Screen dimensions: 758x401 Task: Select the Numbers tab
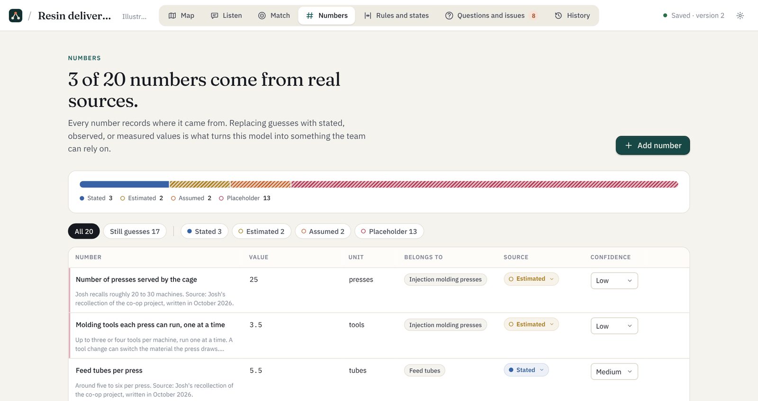coord(327,16)
